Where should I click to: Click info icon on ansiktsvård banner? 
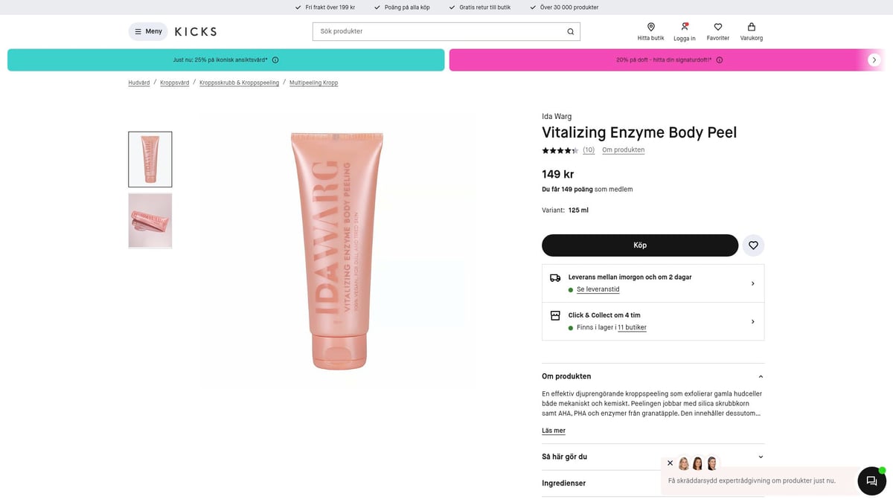pos(275,60)
